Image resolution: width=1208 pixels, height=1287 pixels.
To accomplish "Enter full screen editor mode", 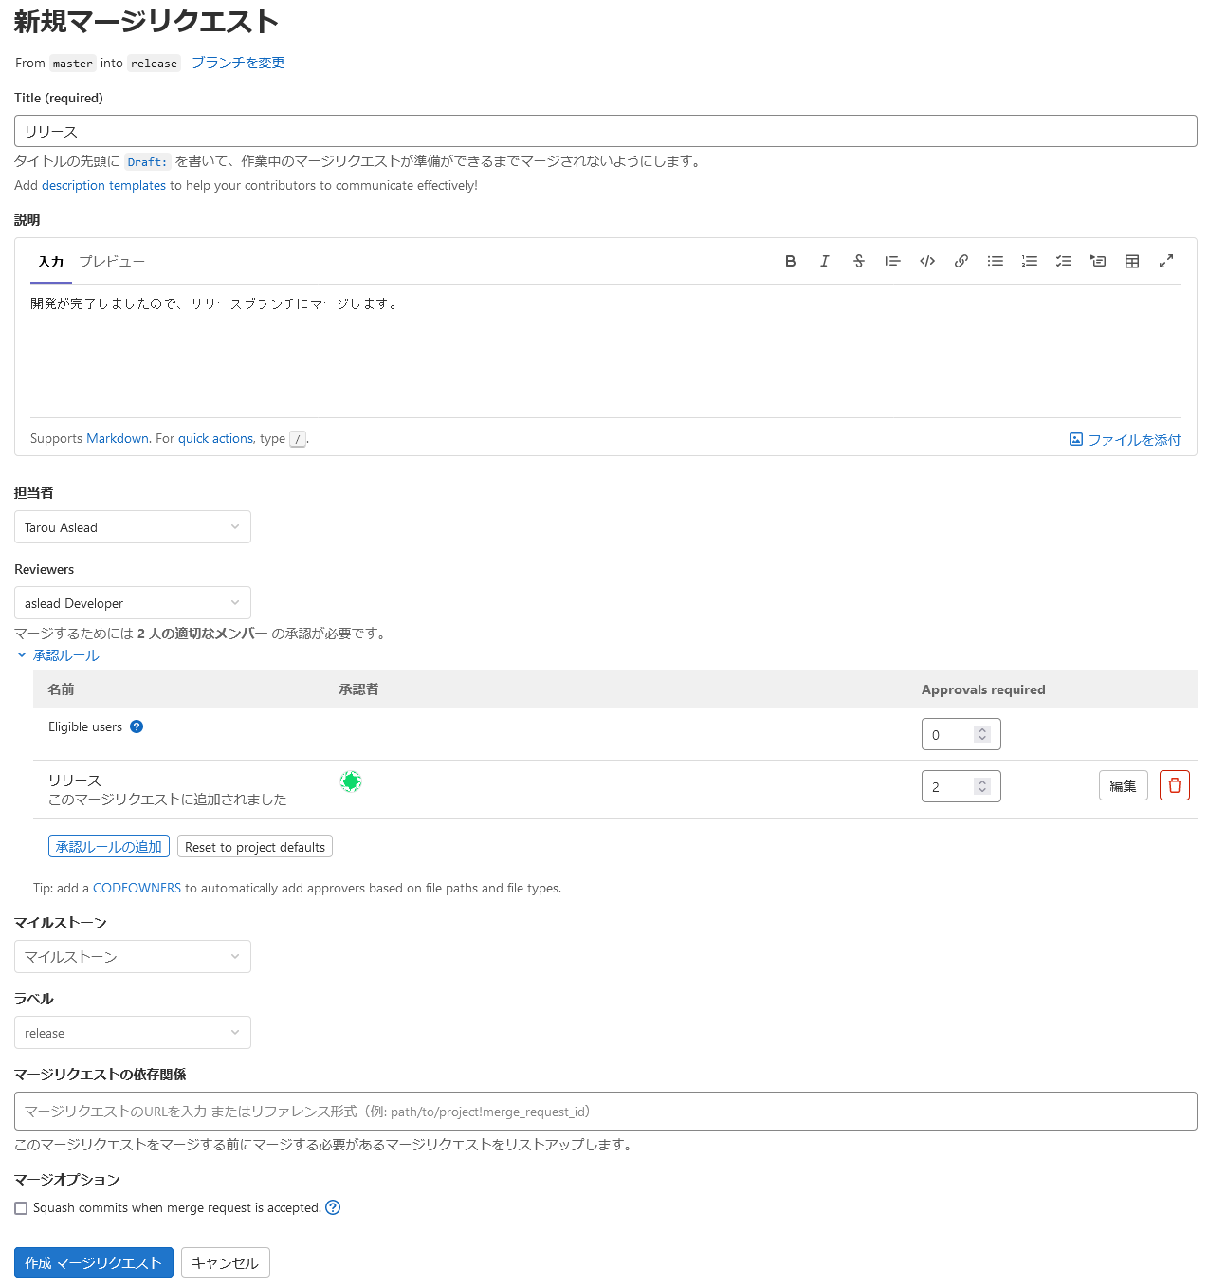I will 1166,261.
